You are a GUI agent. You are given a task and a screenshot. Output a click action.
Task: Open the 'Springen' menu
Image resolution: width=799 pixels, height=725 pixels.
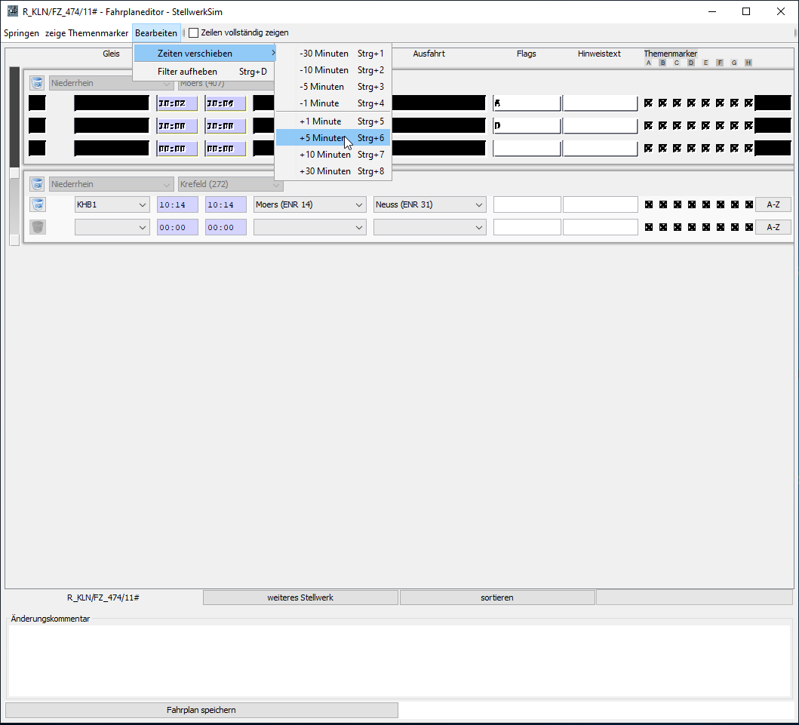21,33
